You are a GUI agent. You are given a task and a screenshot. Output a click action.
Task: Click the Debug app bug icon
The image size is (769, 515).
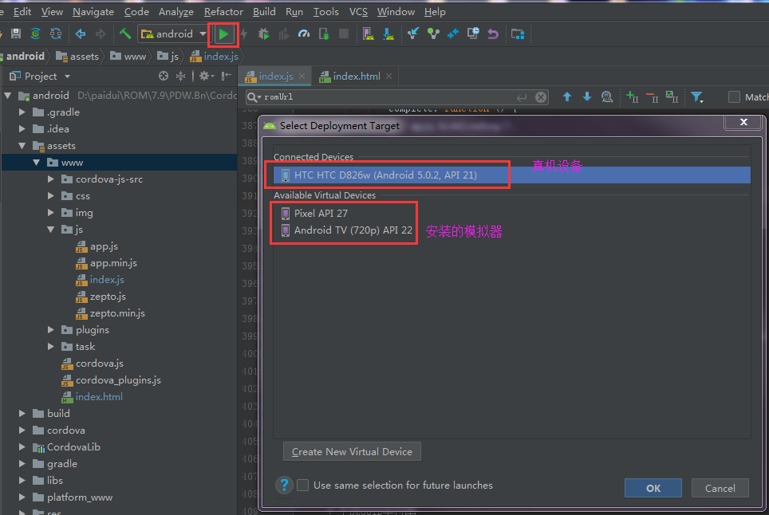coord(263,33)
